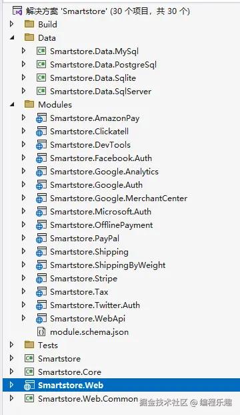Viewport: 240px width, 415px height.
Task: Expand the Smartstore.Data.MySql project
Action: [x=23, y=51]
